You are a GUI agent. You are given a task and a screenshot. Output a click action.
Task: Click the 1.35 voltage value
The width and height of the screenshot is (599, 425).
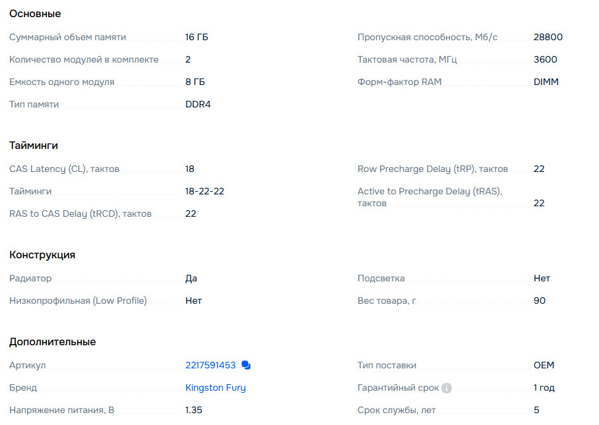coord(194,410)
